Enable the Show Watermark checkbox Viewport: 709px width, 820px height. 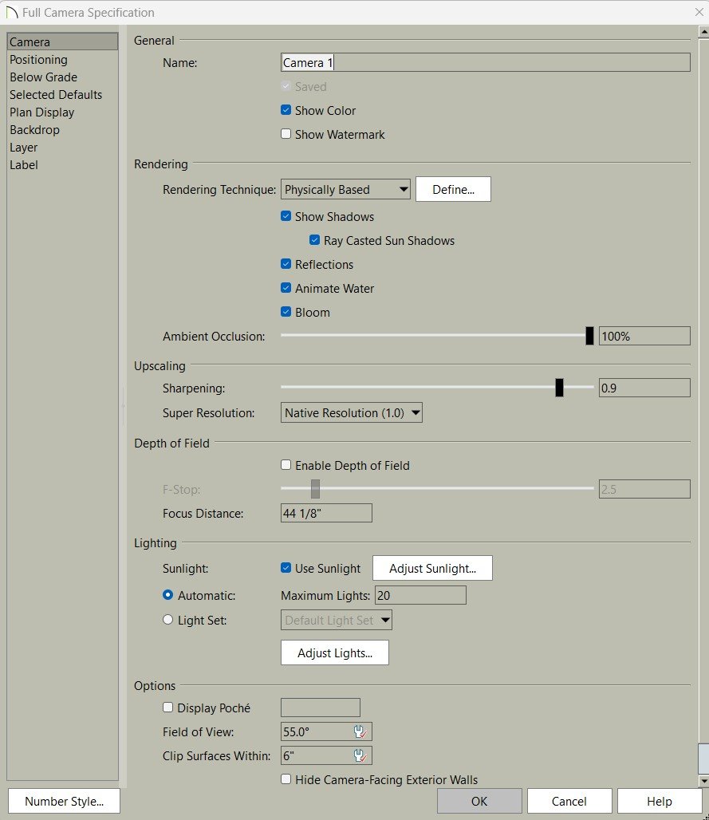click(286, 135)
